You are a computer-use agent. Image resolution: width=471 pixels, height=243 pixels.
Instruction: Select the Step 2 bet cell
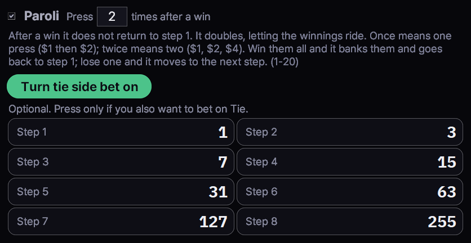pos(350,132)
